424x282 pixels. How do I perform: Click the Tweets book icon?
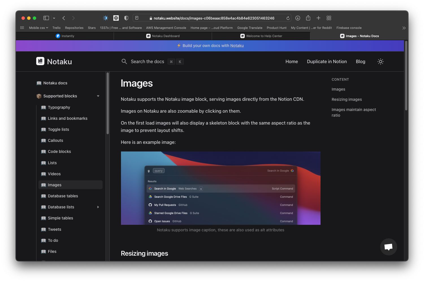click(x=44, y=229)
